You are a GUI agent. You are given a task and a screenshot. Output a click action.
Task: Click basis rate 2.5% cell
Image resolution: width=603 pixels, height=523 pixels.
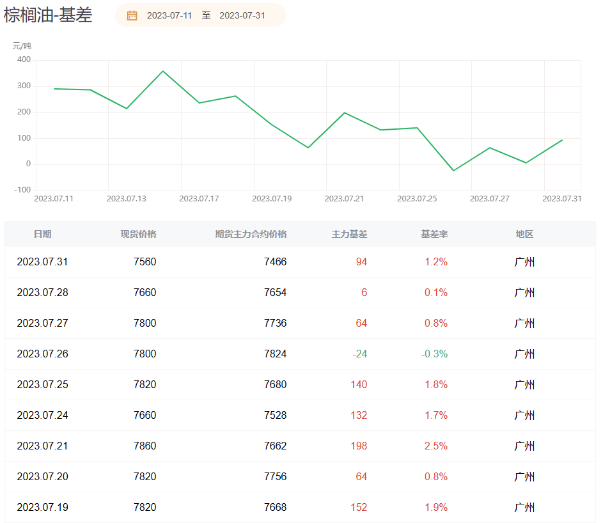coord(436,446)
